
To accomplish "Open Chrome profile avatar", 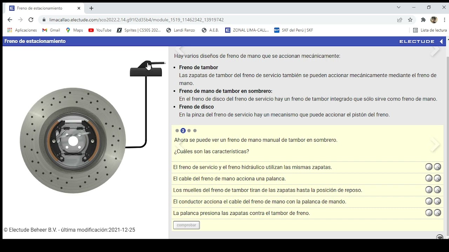I will coord(434,20).
